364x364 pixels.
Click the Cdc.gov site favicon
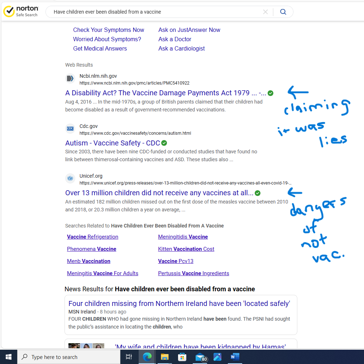click(x=70, y=128)
